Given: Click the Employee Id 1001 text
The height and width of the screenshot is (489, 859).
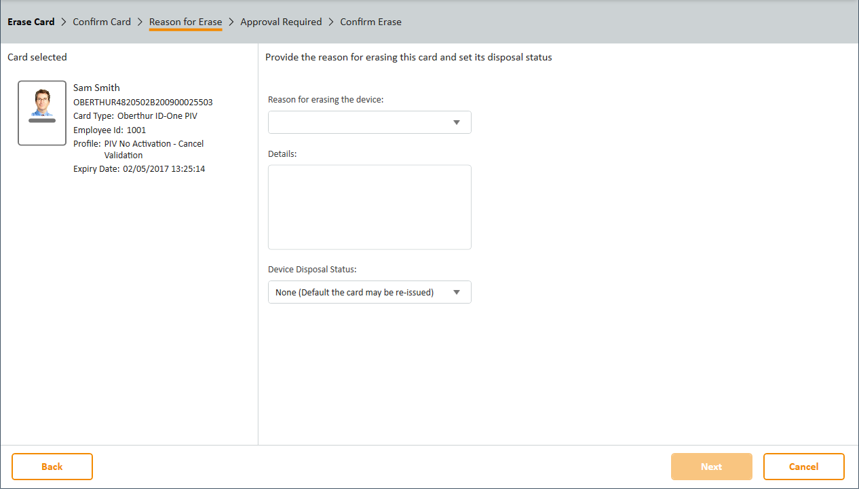Looking at the screenshot, I should pyautogui.click(x=109, y=130).
